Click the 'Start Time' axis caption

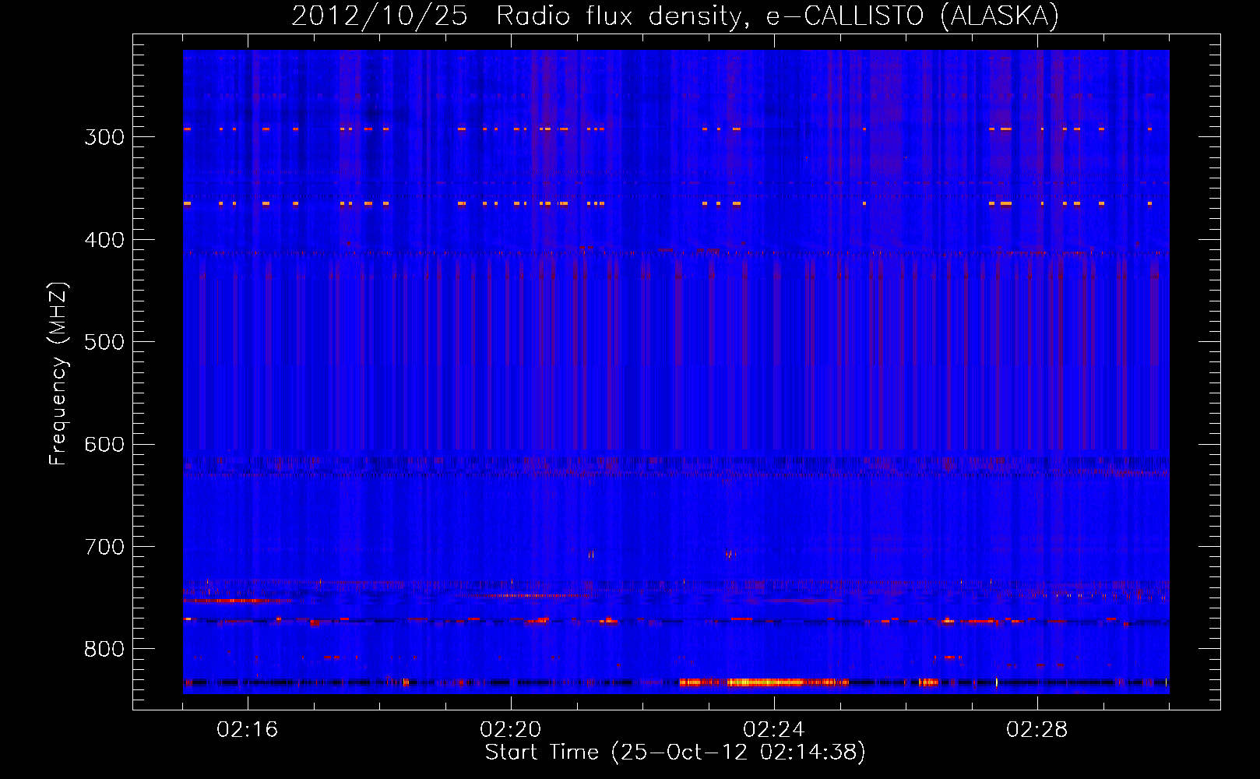tap(675, 753)
